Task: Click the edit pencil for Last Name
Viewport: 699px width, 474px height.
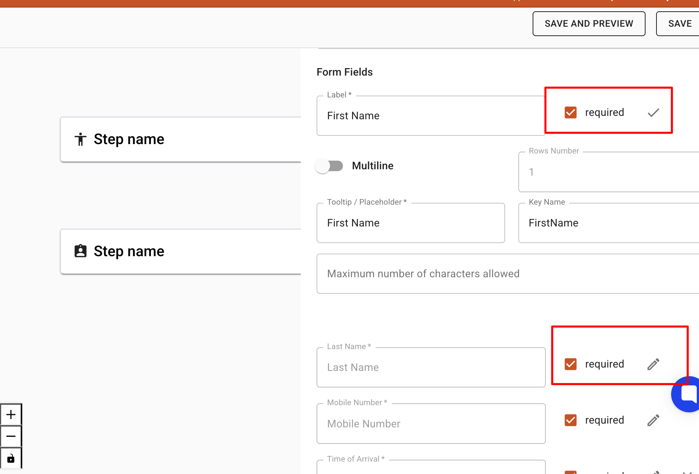Action: pos(653,364)
